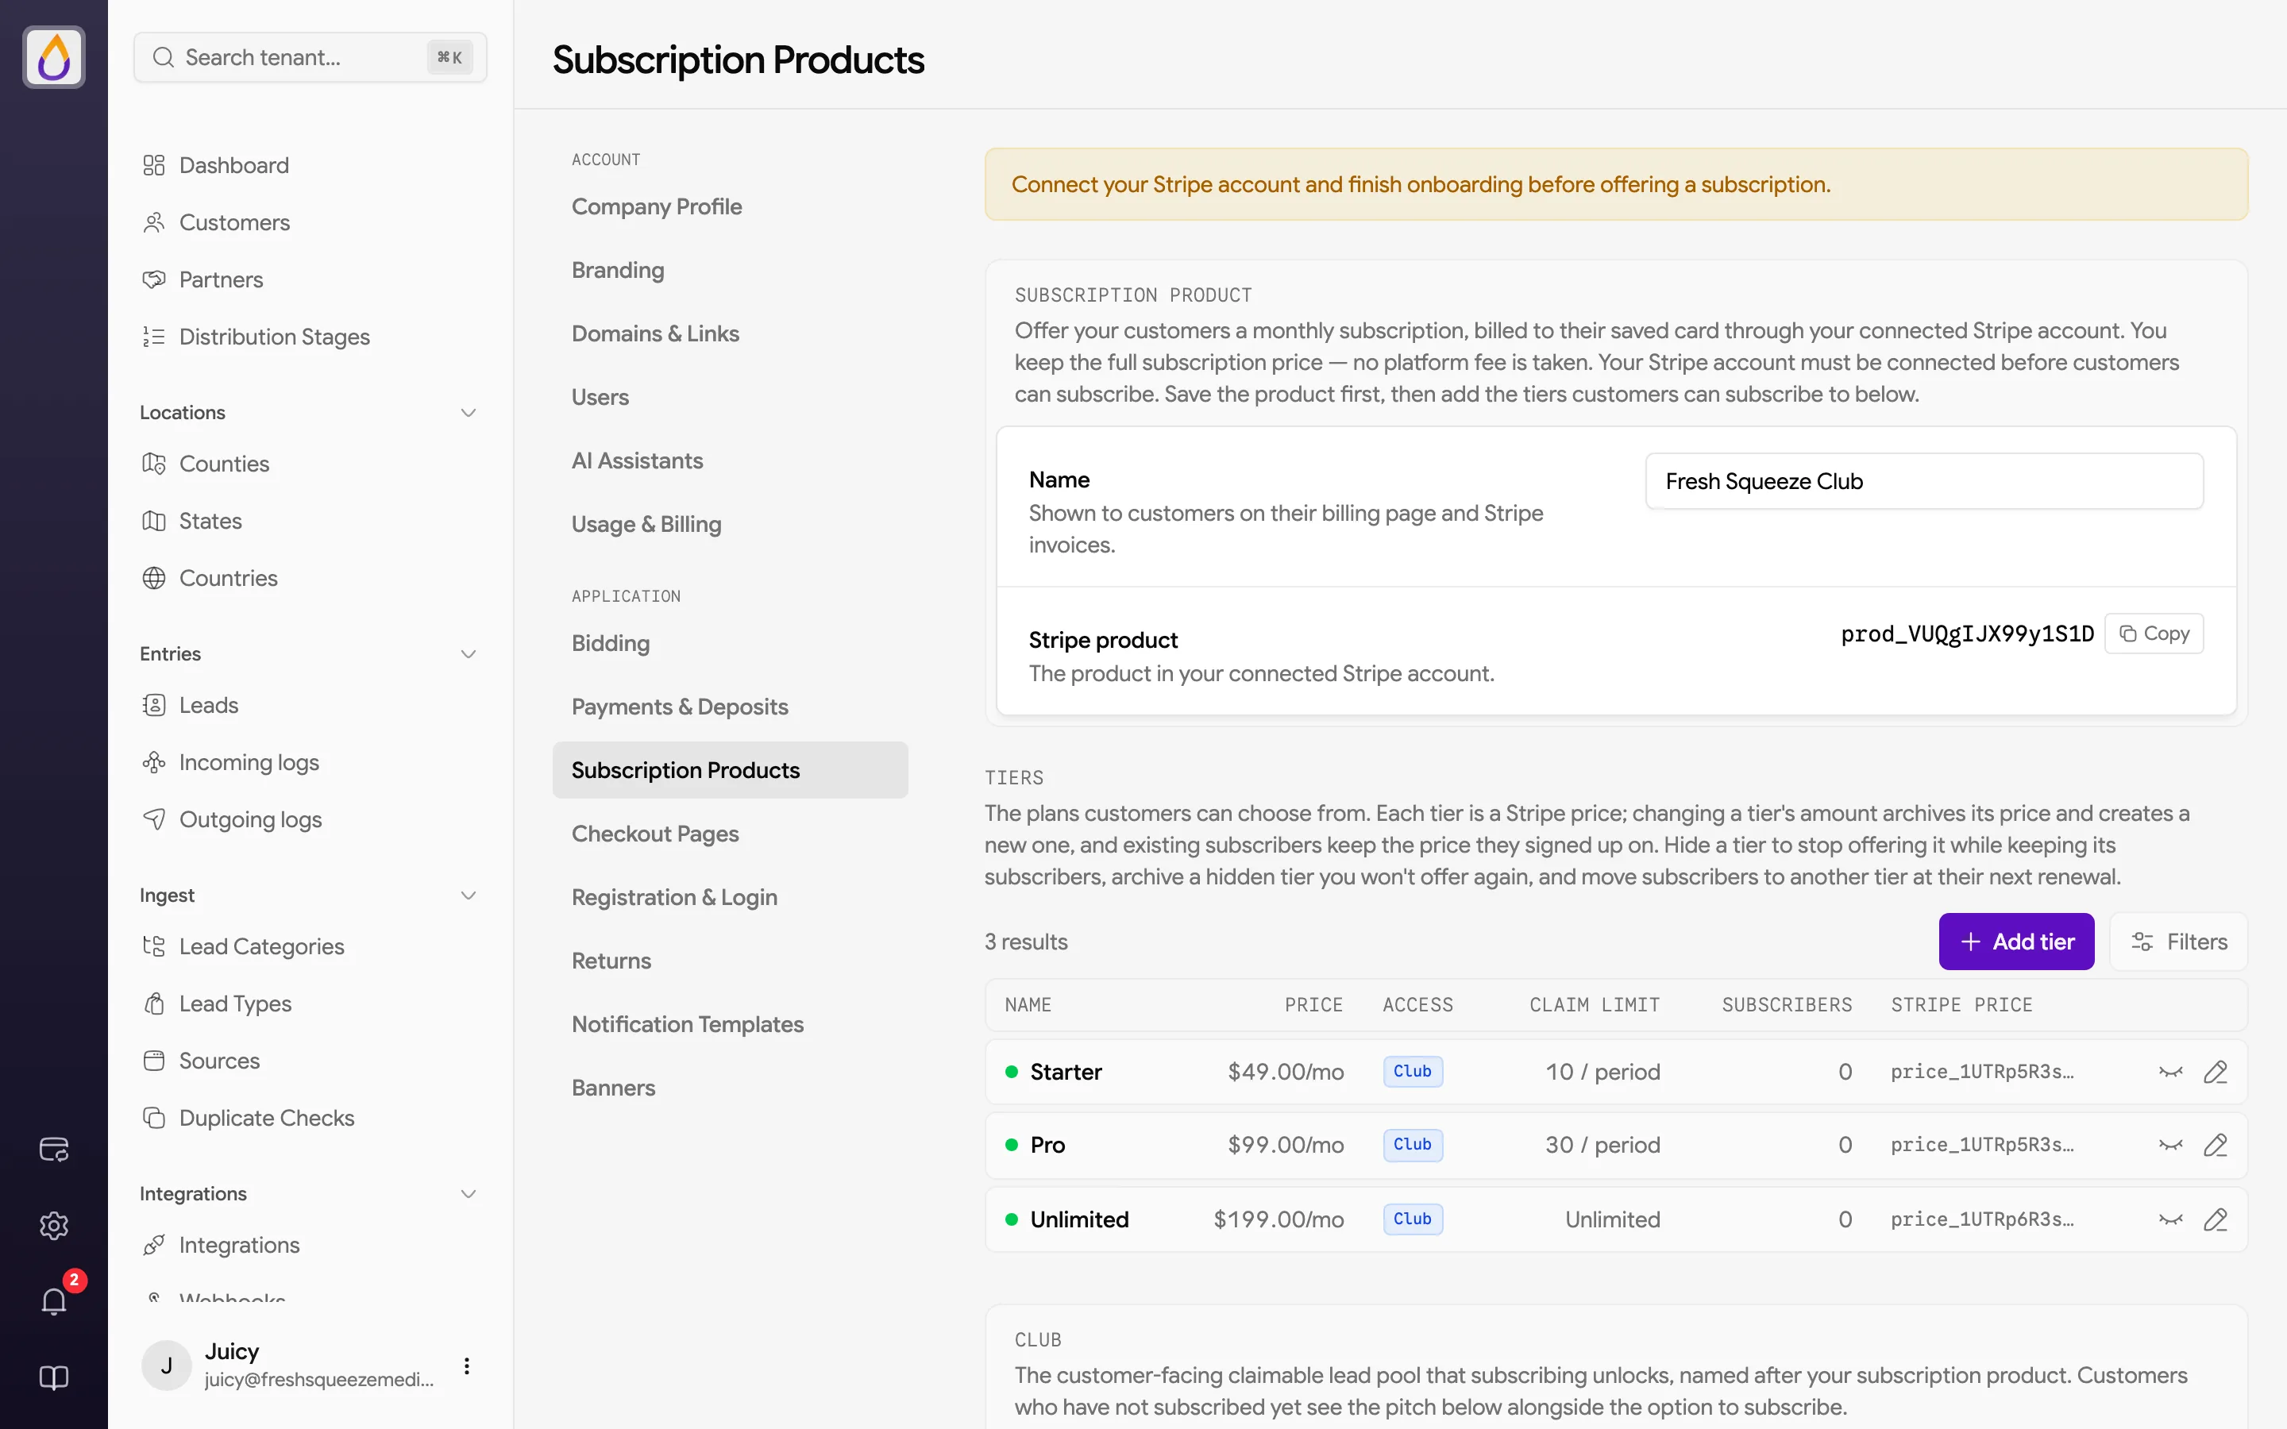Open the documentation book icon
2287x1429 pixels.
(x=54, y=1378)
